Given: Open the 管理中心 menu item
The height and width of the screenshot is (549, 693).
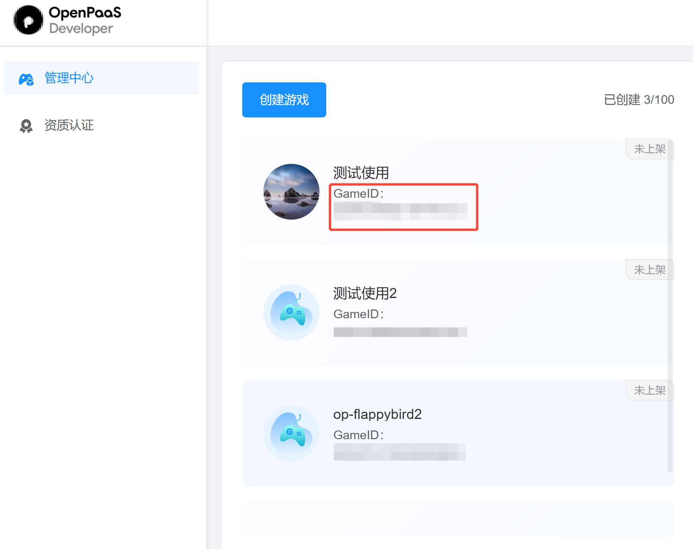Looking at the screenshot, I should coord(101,78).
